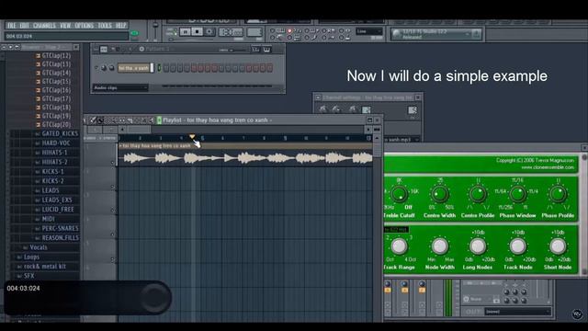The width and height of the screenshot is (588, 331).
Task: Open the OPTIONS menu
Action: [x=84, y=26]
